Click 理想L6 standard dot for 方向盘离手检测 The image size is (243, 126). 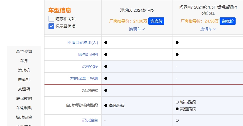[x=106, y=78]
